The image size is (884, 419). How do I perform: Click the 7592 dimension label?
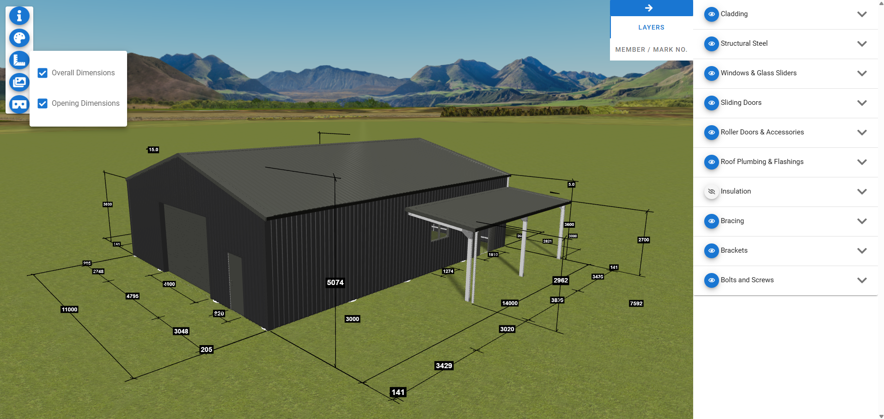coord(636,304)
